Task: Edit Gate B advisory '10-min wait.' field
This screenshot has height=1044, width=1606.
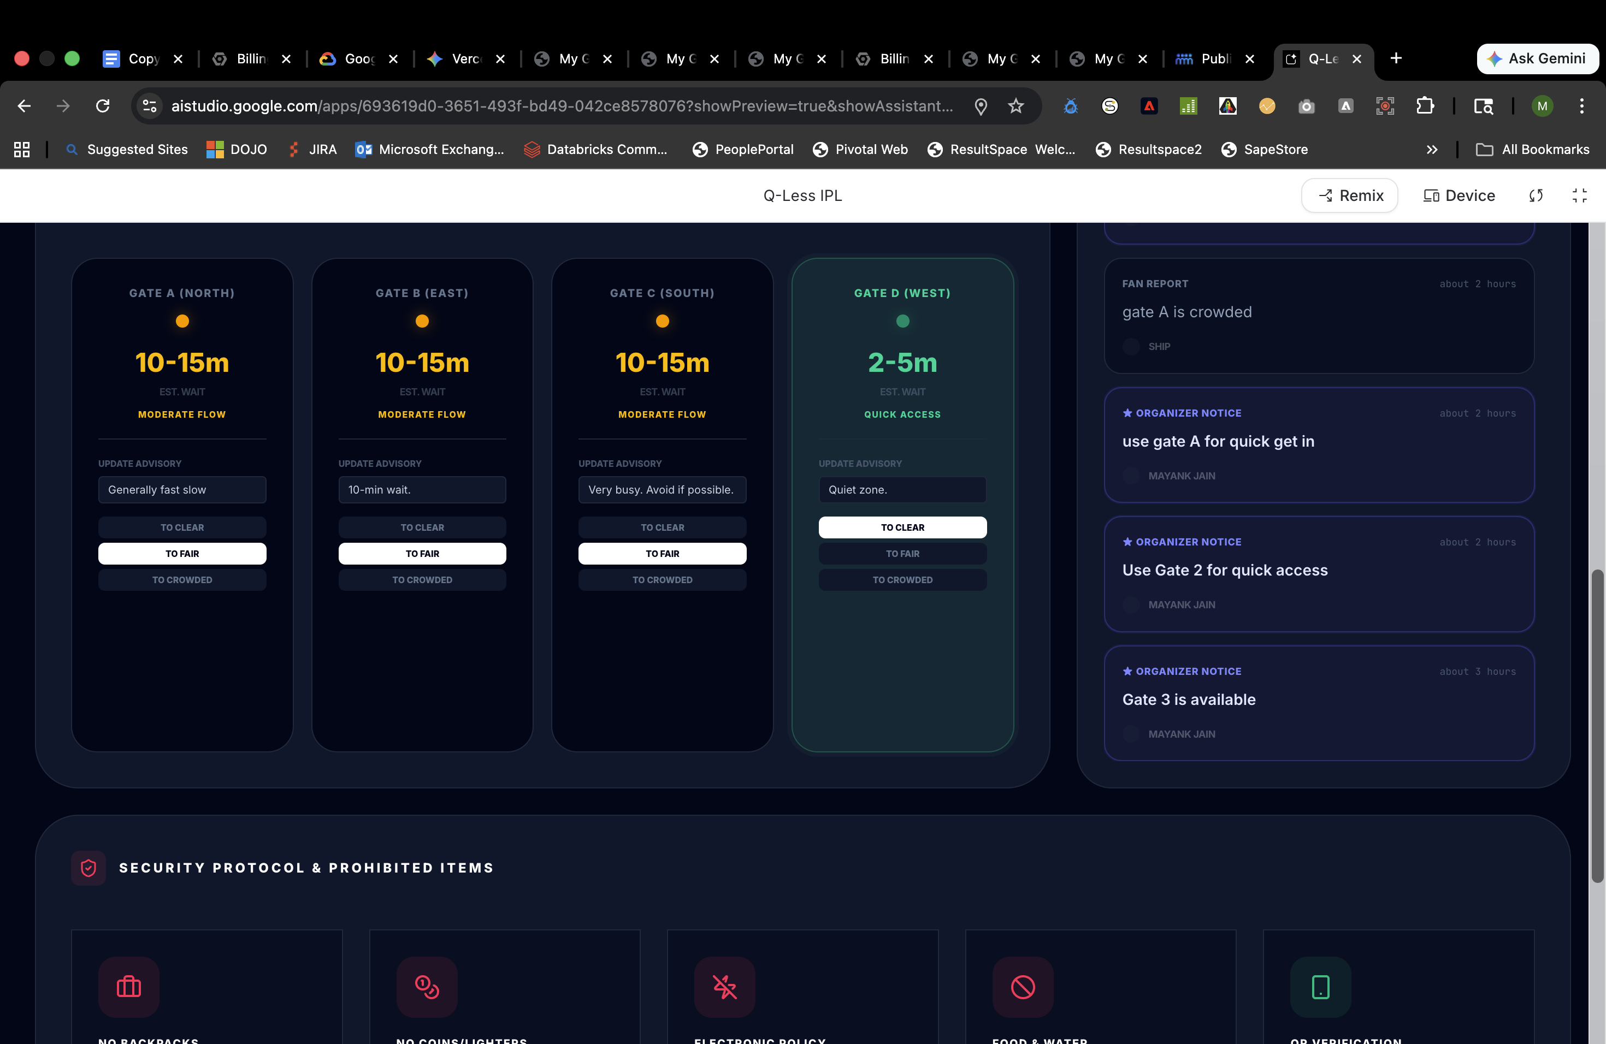Action: coord(422,490)
